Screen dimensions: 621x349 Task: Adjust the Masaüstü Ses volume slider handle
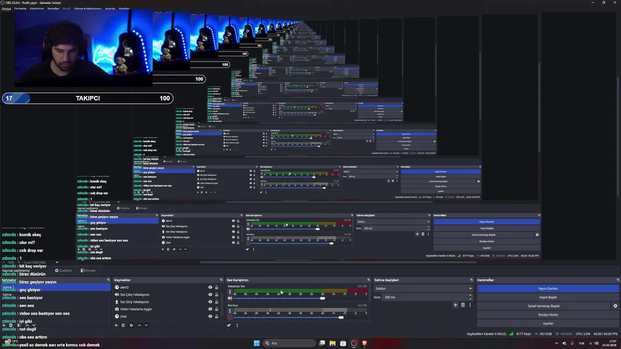pyautogui.click(x=323, y=298)
